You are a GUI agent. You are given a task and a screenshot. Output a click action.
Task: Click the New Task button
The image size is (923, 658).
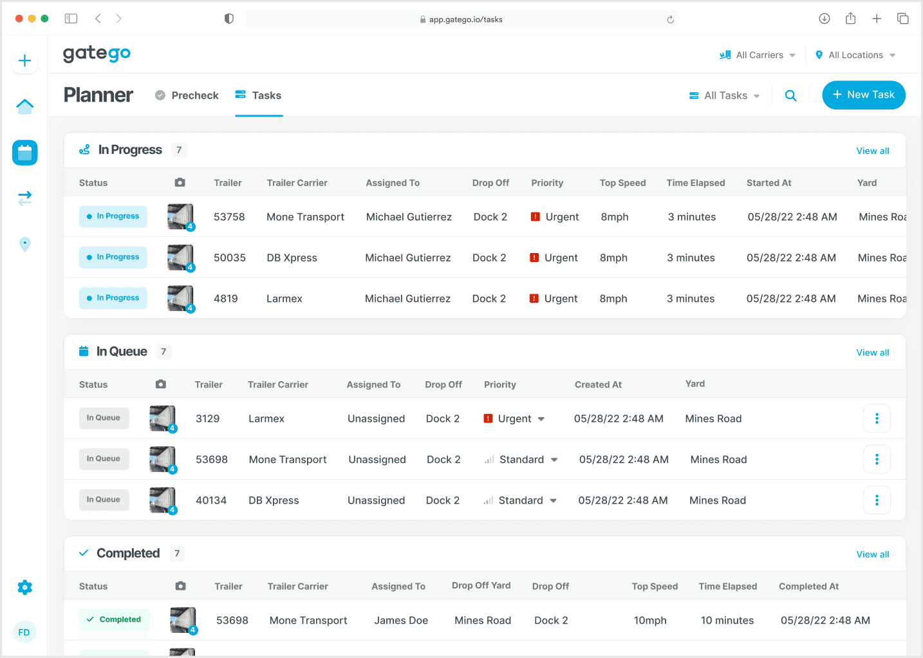tap(864, 95)
